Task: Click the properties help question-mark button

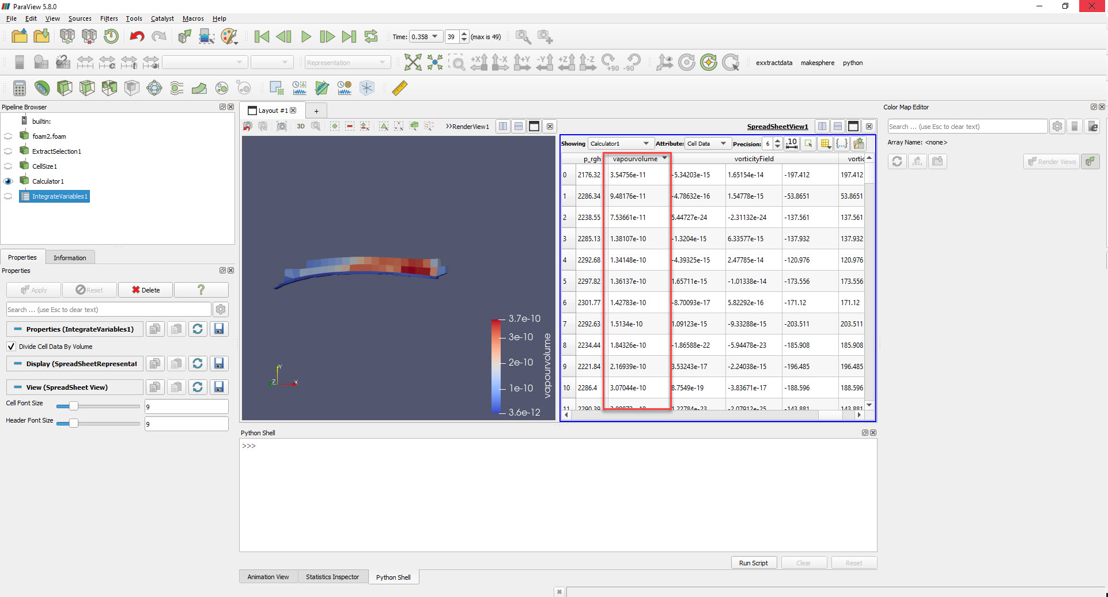Action: (201, 290)
